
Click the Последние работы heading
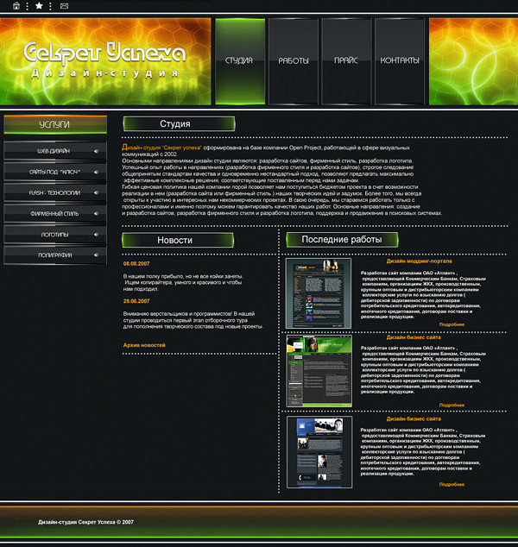342,239
